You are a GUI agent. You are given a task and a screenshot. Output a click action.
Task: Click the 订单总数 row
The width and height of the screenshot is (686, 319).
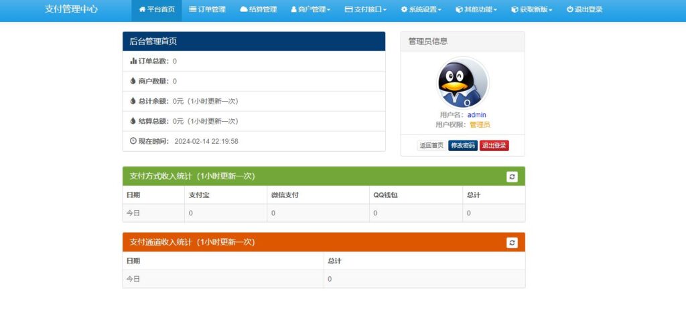click(254, 61)
